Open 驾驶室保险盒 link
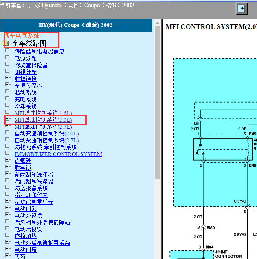This screenshot has height=259, width=257. 31,65
